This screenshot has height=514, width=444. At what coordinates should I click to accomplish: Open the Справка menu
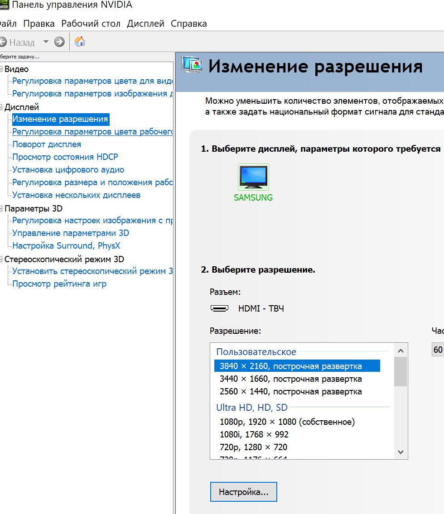pyautogui.click(x=188, y=24)
